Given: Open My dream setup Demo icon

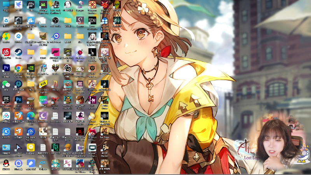Looking at the screenshot, I should [80, 147].
